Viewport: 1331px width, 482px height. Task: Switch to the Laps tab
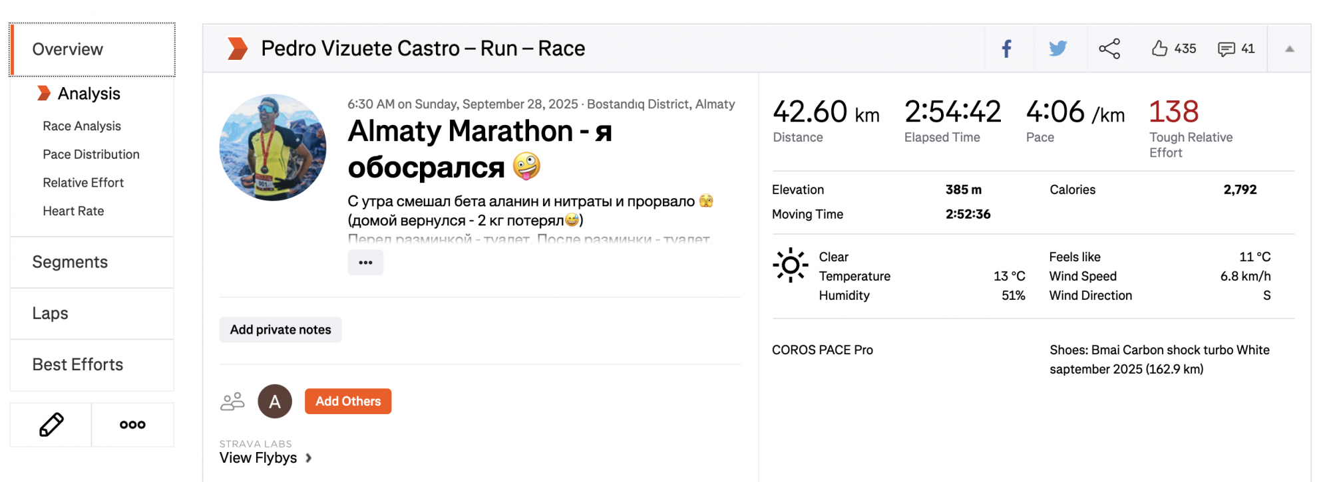coord(50,313)
